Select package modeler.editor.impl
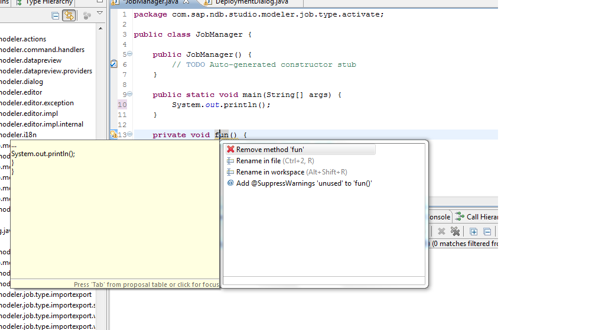Viewport: 589px width, 330px height. [x=29, y=114]
